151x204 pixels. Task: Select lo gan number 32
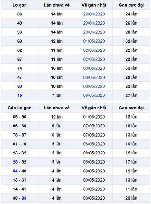click(x=20, y=50)
